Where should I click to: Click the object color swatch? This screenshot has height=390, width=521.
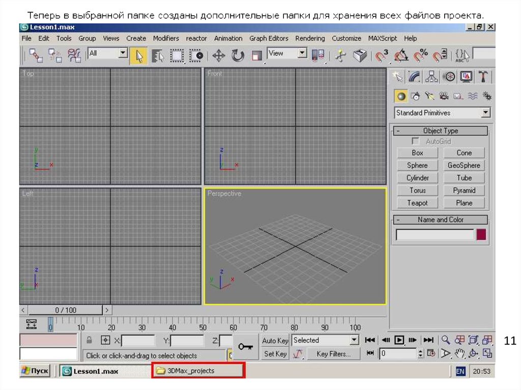click(x=481, y=234)
